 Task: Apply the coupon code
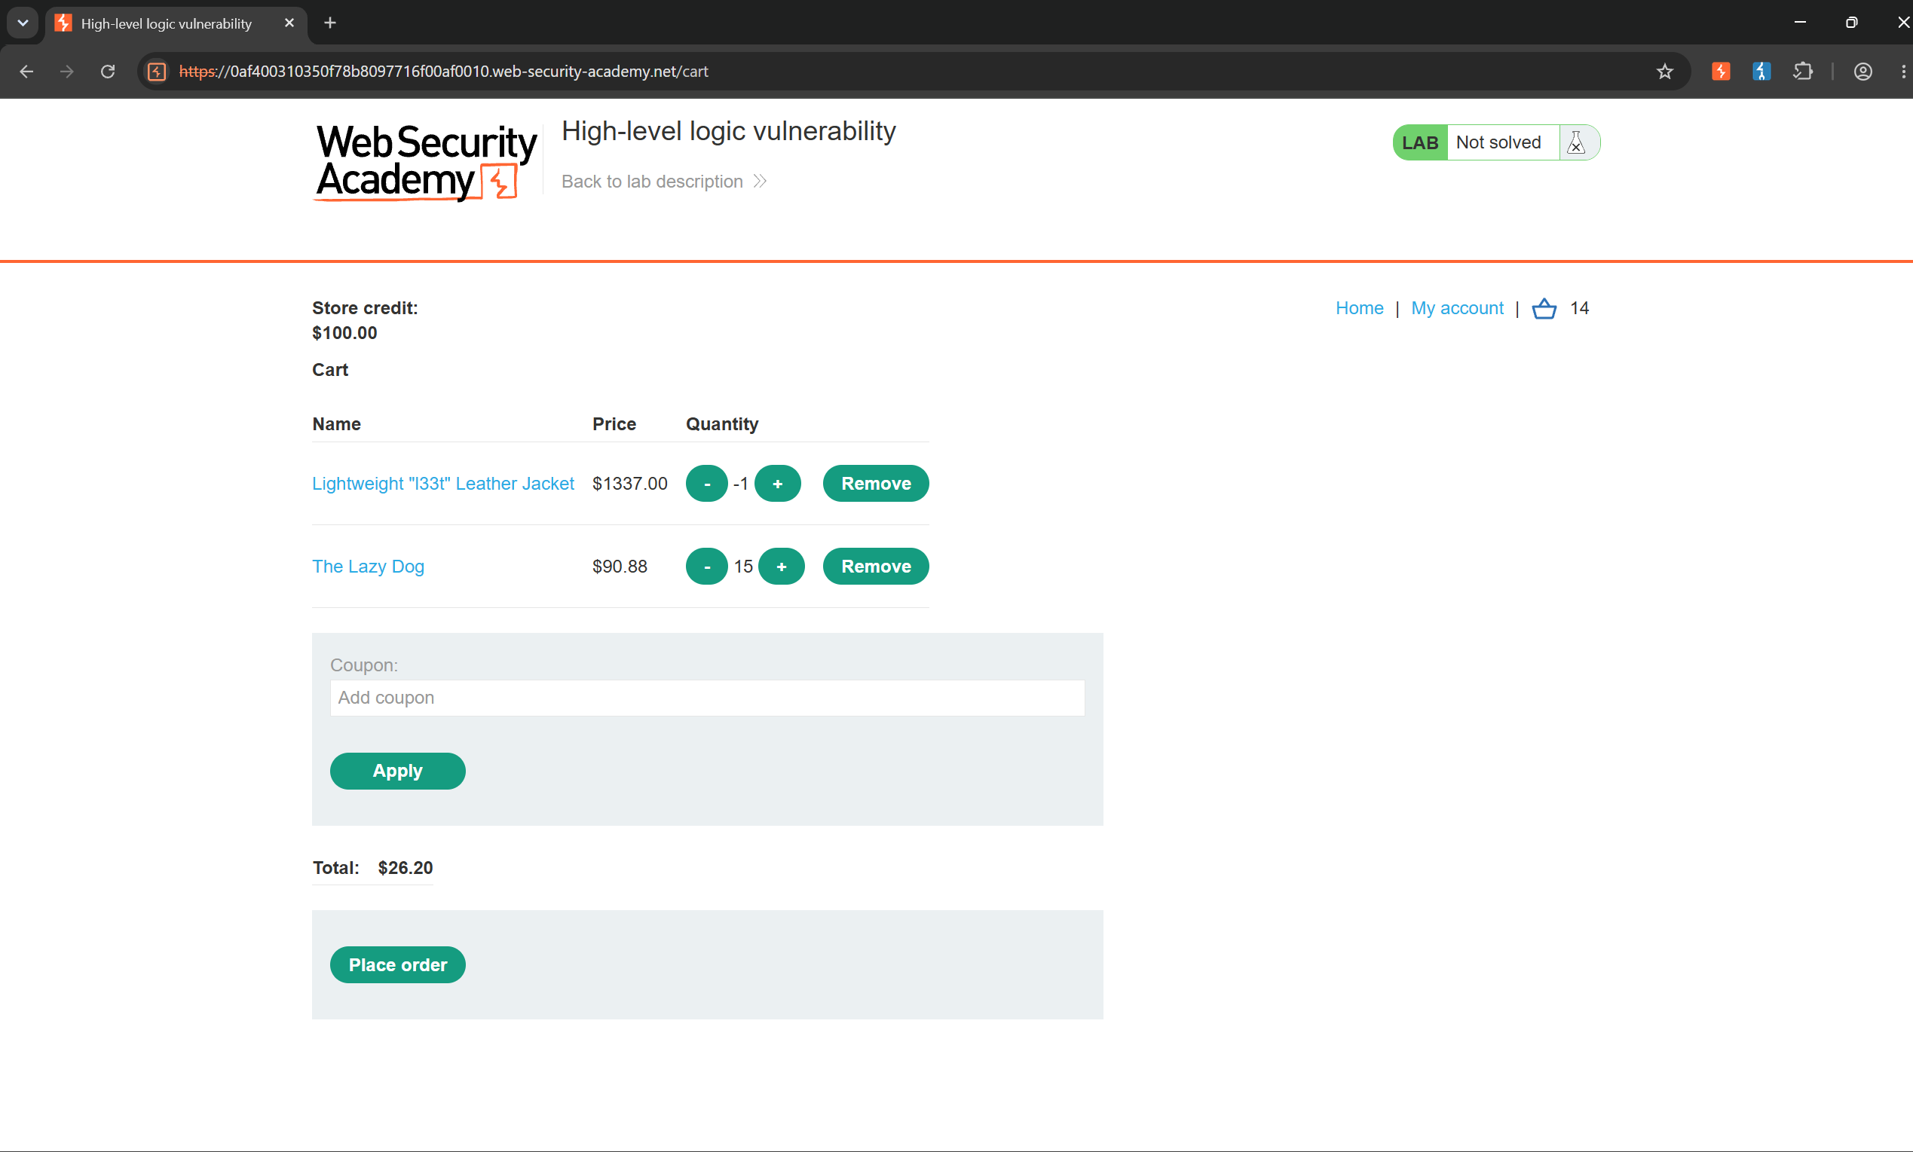pyautogui.click(x=397, y=771)
